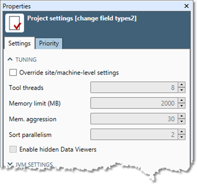The height and width of the screenshot is (185, 197).
Task: Click the Memory limit (MB) field
Action: 134,103
